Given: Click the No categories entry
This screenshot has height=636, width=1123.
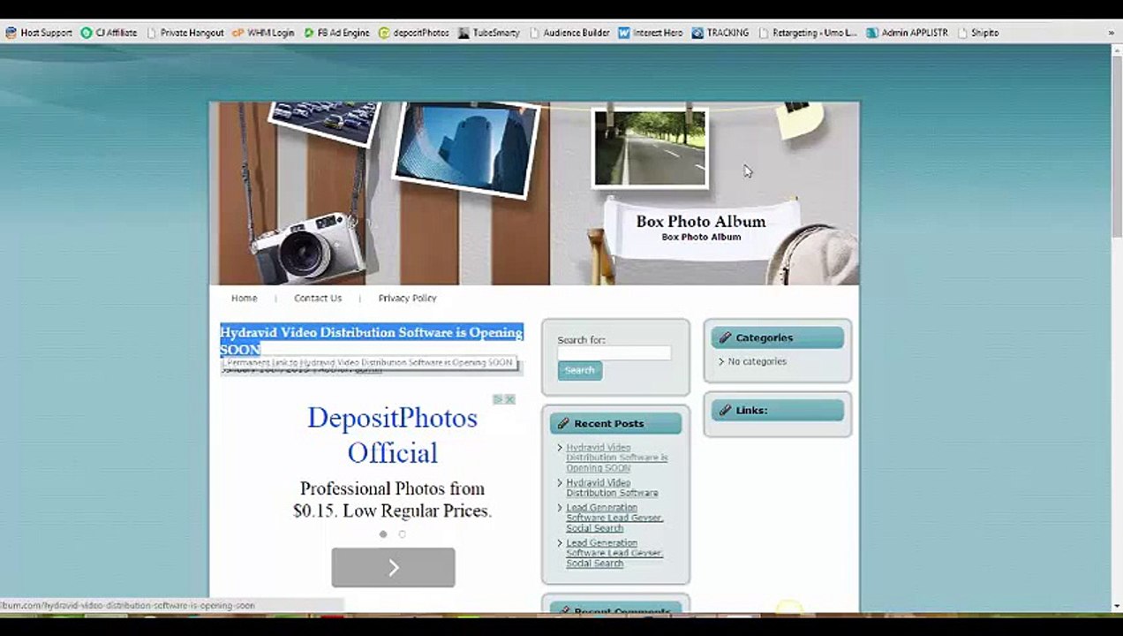Looking at the screenshot, I should point(757,361).
